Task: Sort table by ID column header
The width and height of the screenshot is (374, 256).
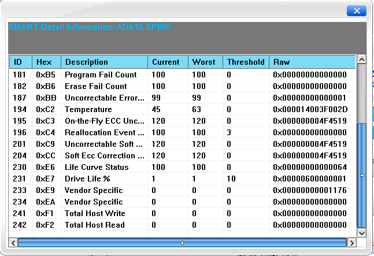Action: click(x=21, y=62)
